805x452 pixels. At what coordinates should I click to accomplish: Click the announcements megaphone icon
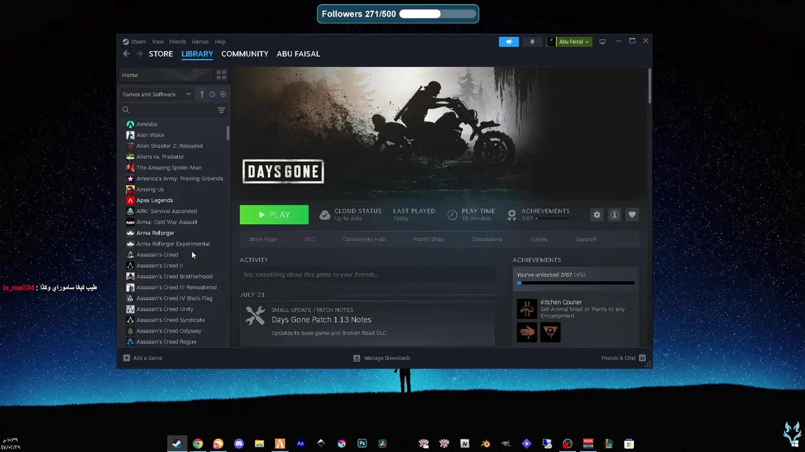click(x=509, y=41)
